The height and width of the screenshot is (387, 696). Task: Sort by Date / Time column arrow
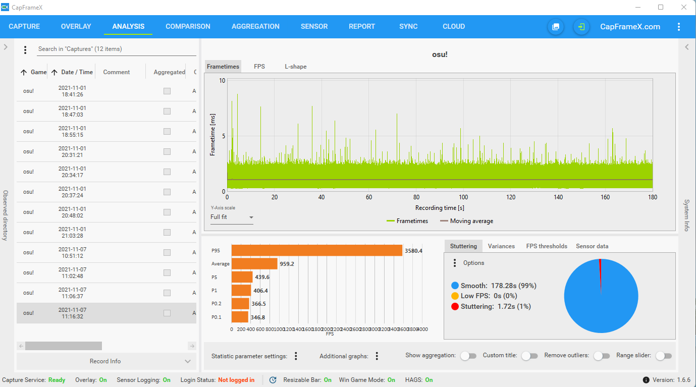55,72
